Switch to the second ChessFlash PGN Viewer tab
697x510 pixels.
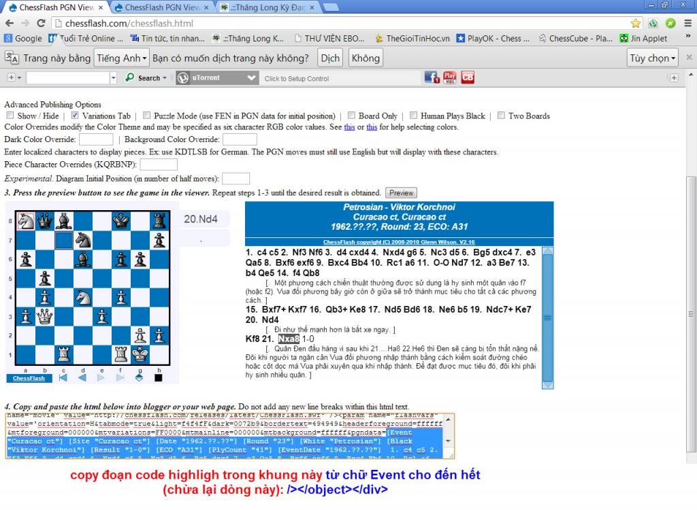tap(162, 7)
